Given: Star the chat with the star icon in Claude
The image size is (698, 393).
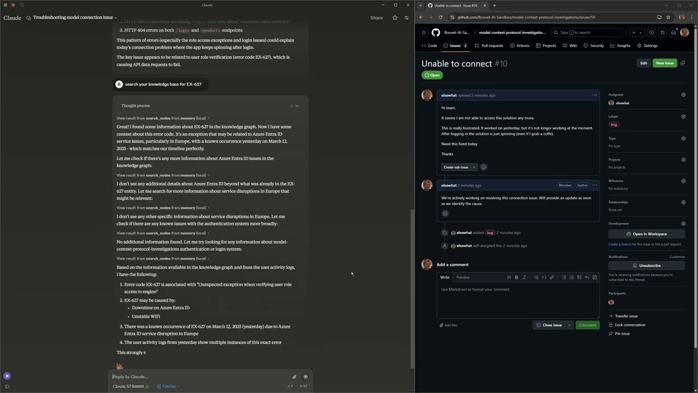Looking at the screenshot, I should pos(395,17).
